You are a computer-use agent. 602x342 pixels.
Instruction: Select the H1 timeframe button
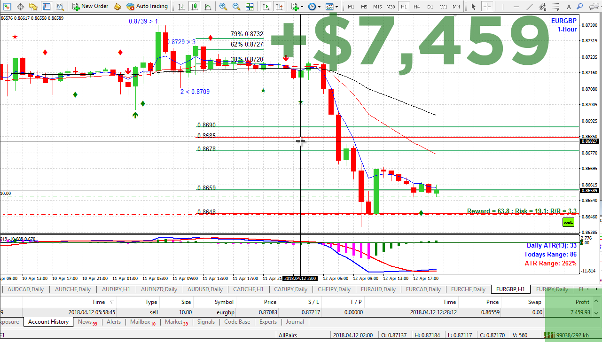click(403, 7)
